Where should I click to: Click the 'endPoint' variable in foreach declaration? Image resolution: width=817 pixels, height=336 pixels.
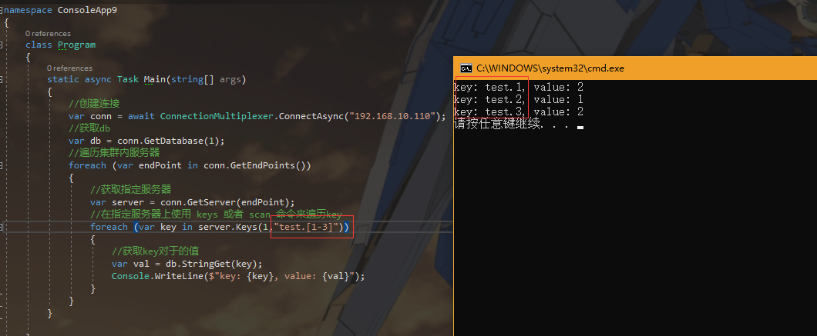[160, 165]
